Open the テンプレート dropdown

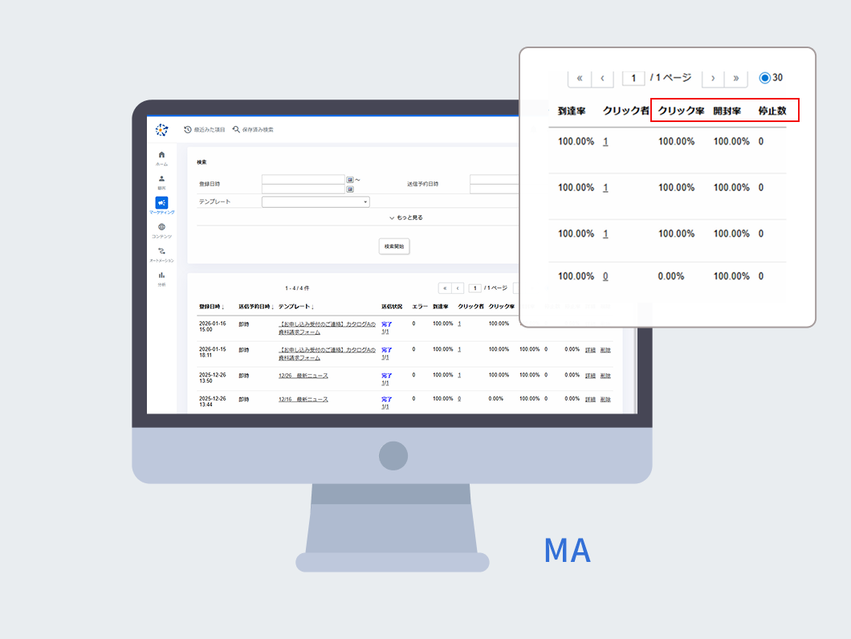click(316, 202)
